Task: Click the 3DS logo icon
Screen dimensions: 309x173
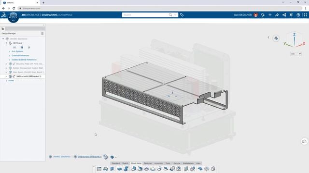Action: pyautogui.click(x=3, y=15)
